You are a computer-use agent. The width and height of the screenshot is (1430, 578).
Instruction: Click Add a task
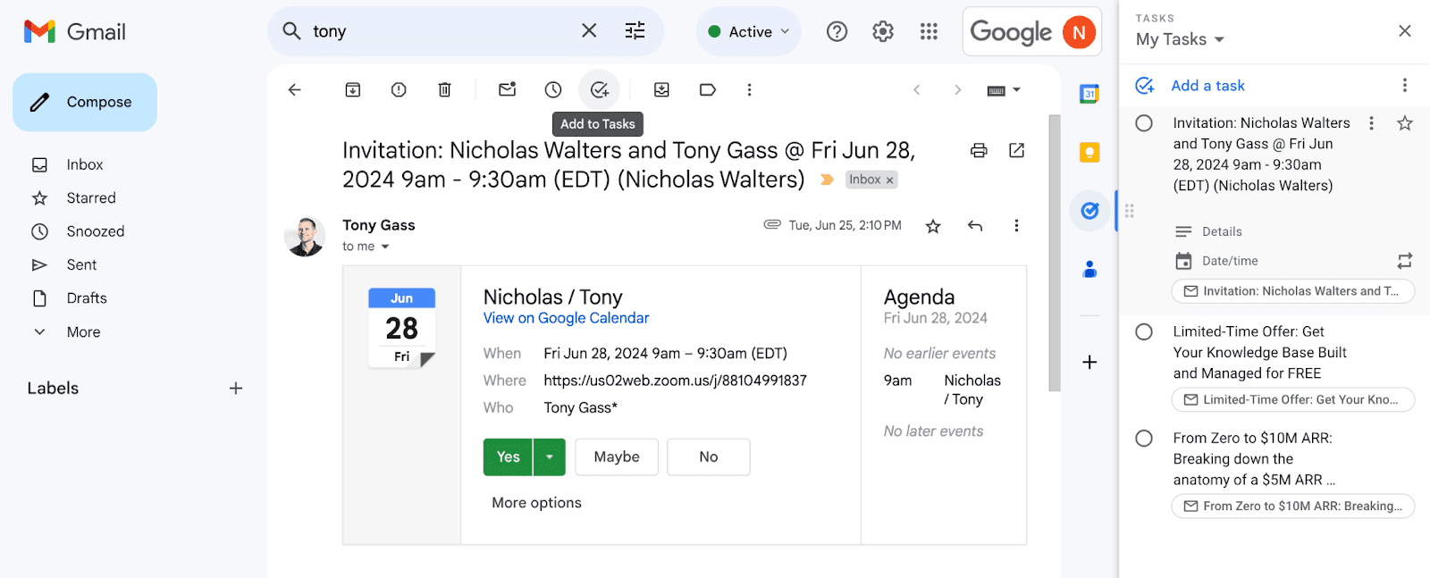[x=1207, y=86]
